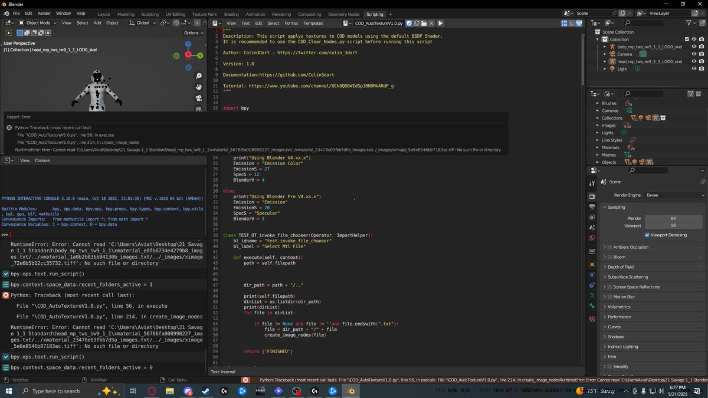The image size is (708, 398).
Task: Toggle camera view with camera gizmo
Action: coord(199,98)
